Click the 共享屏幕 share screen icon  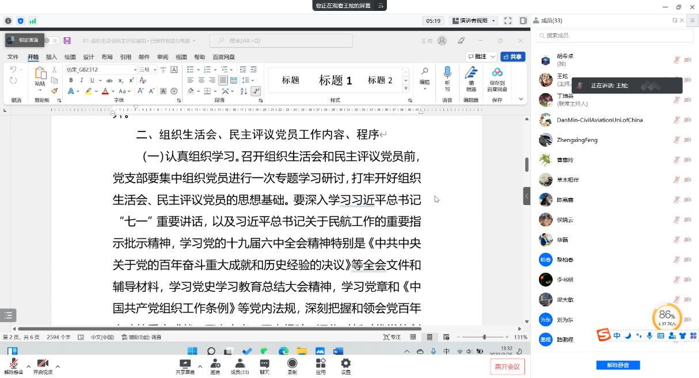pos(185,364)
